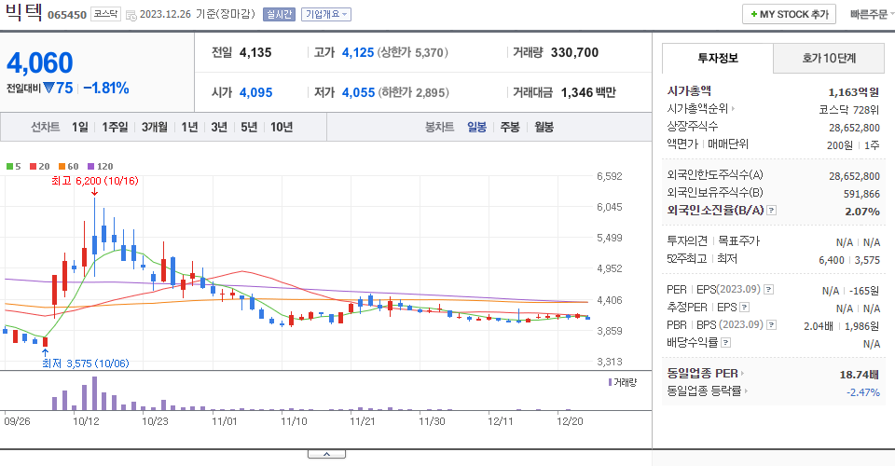Open the 투자정보 tab
The image size is (895, 466).
click(x=718, y=58)
